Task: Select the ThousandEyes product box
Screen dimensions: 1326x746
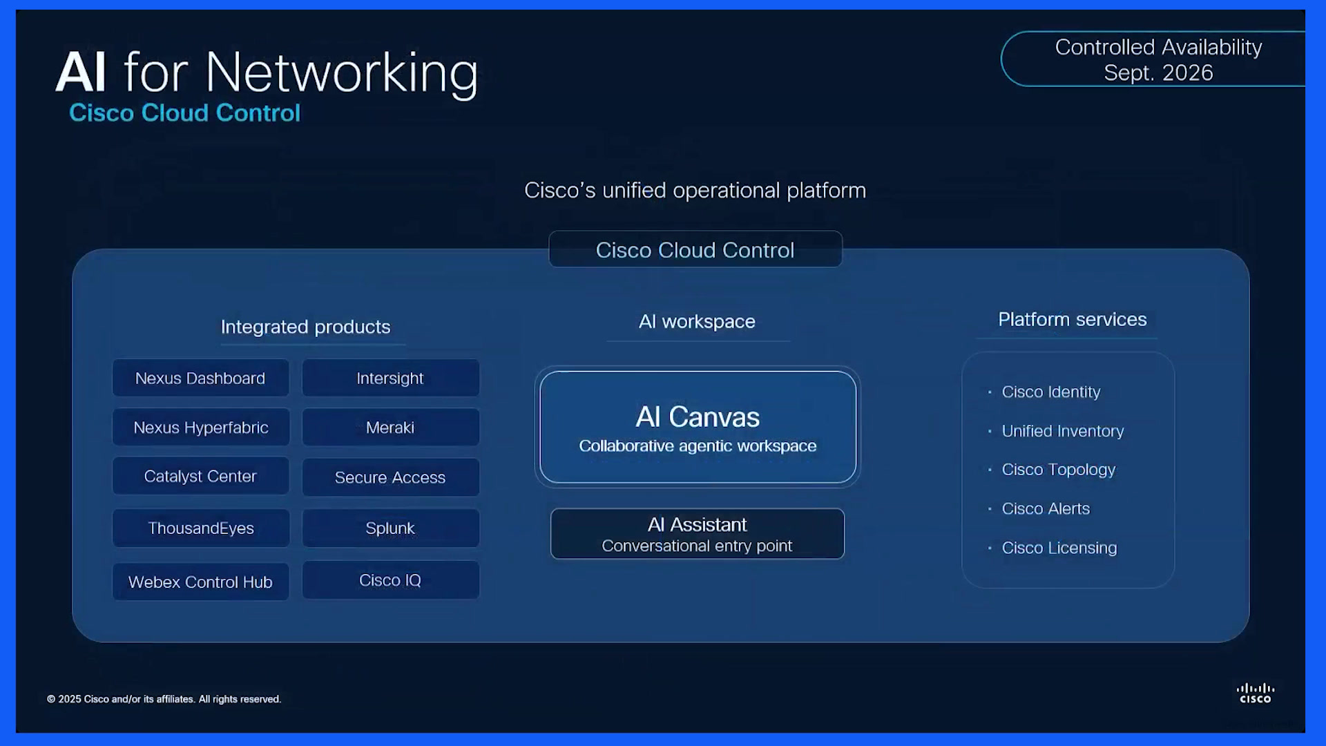Action: [200, 528]
